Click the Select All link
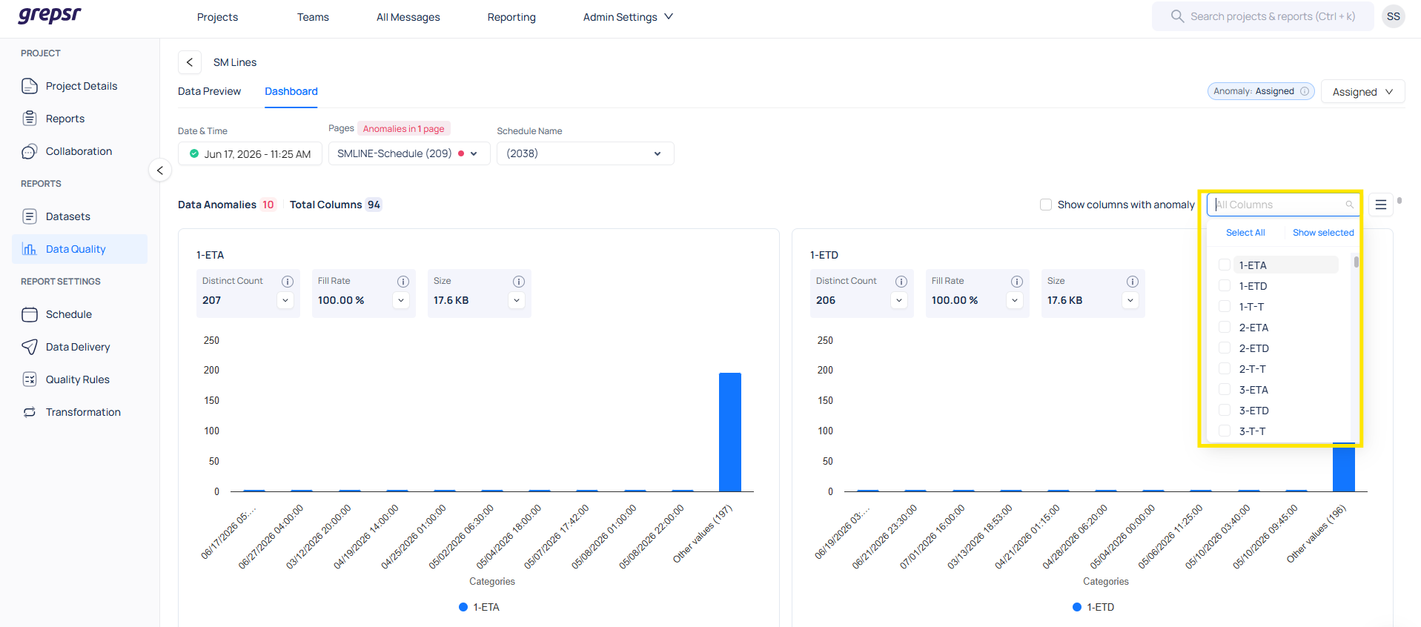This screenshot has width=1421, height=627. [1245, 233]
